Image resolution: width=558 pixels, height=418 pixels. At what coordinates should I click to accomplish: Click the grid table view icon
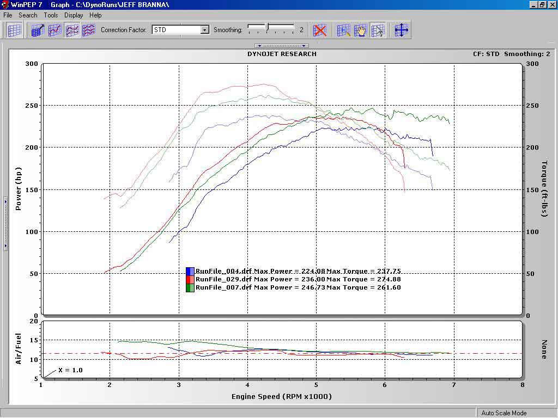pyautogui.click(x=14, y=30)
